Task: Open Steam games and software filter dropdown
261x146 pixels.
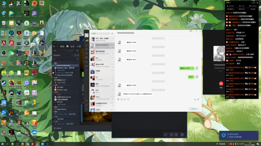Action: point(63,55)
